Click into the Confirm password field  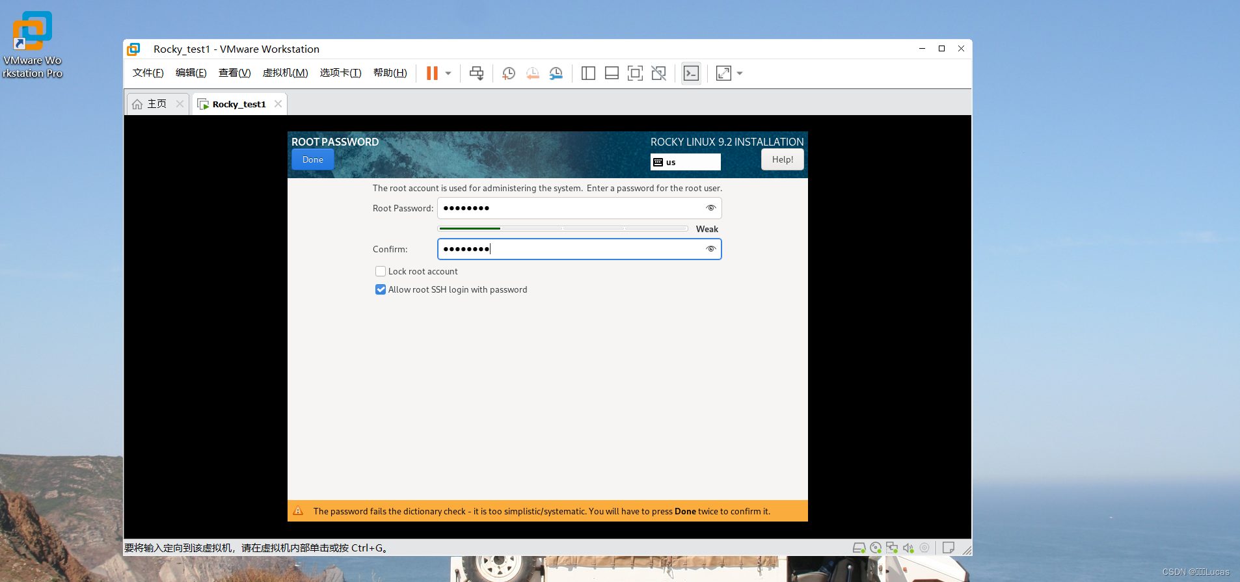579,249
